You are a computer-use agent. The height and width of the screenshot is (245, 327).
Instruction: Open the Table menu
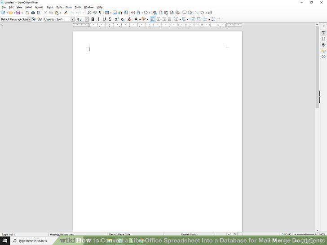(59, 7)
